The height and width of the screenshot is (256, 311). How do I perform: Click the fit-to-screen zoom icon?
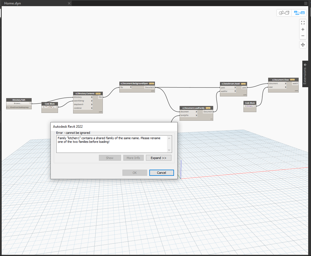click(x=303, y=22)
